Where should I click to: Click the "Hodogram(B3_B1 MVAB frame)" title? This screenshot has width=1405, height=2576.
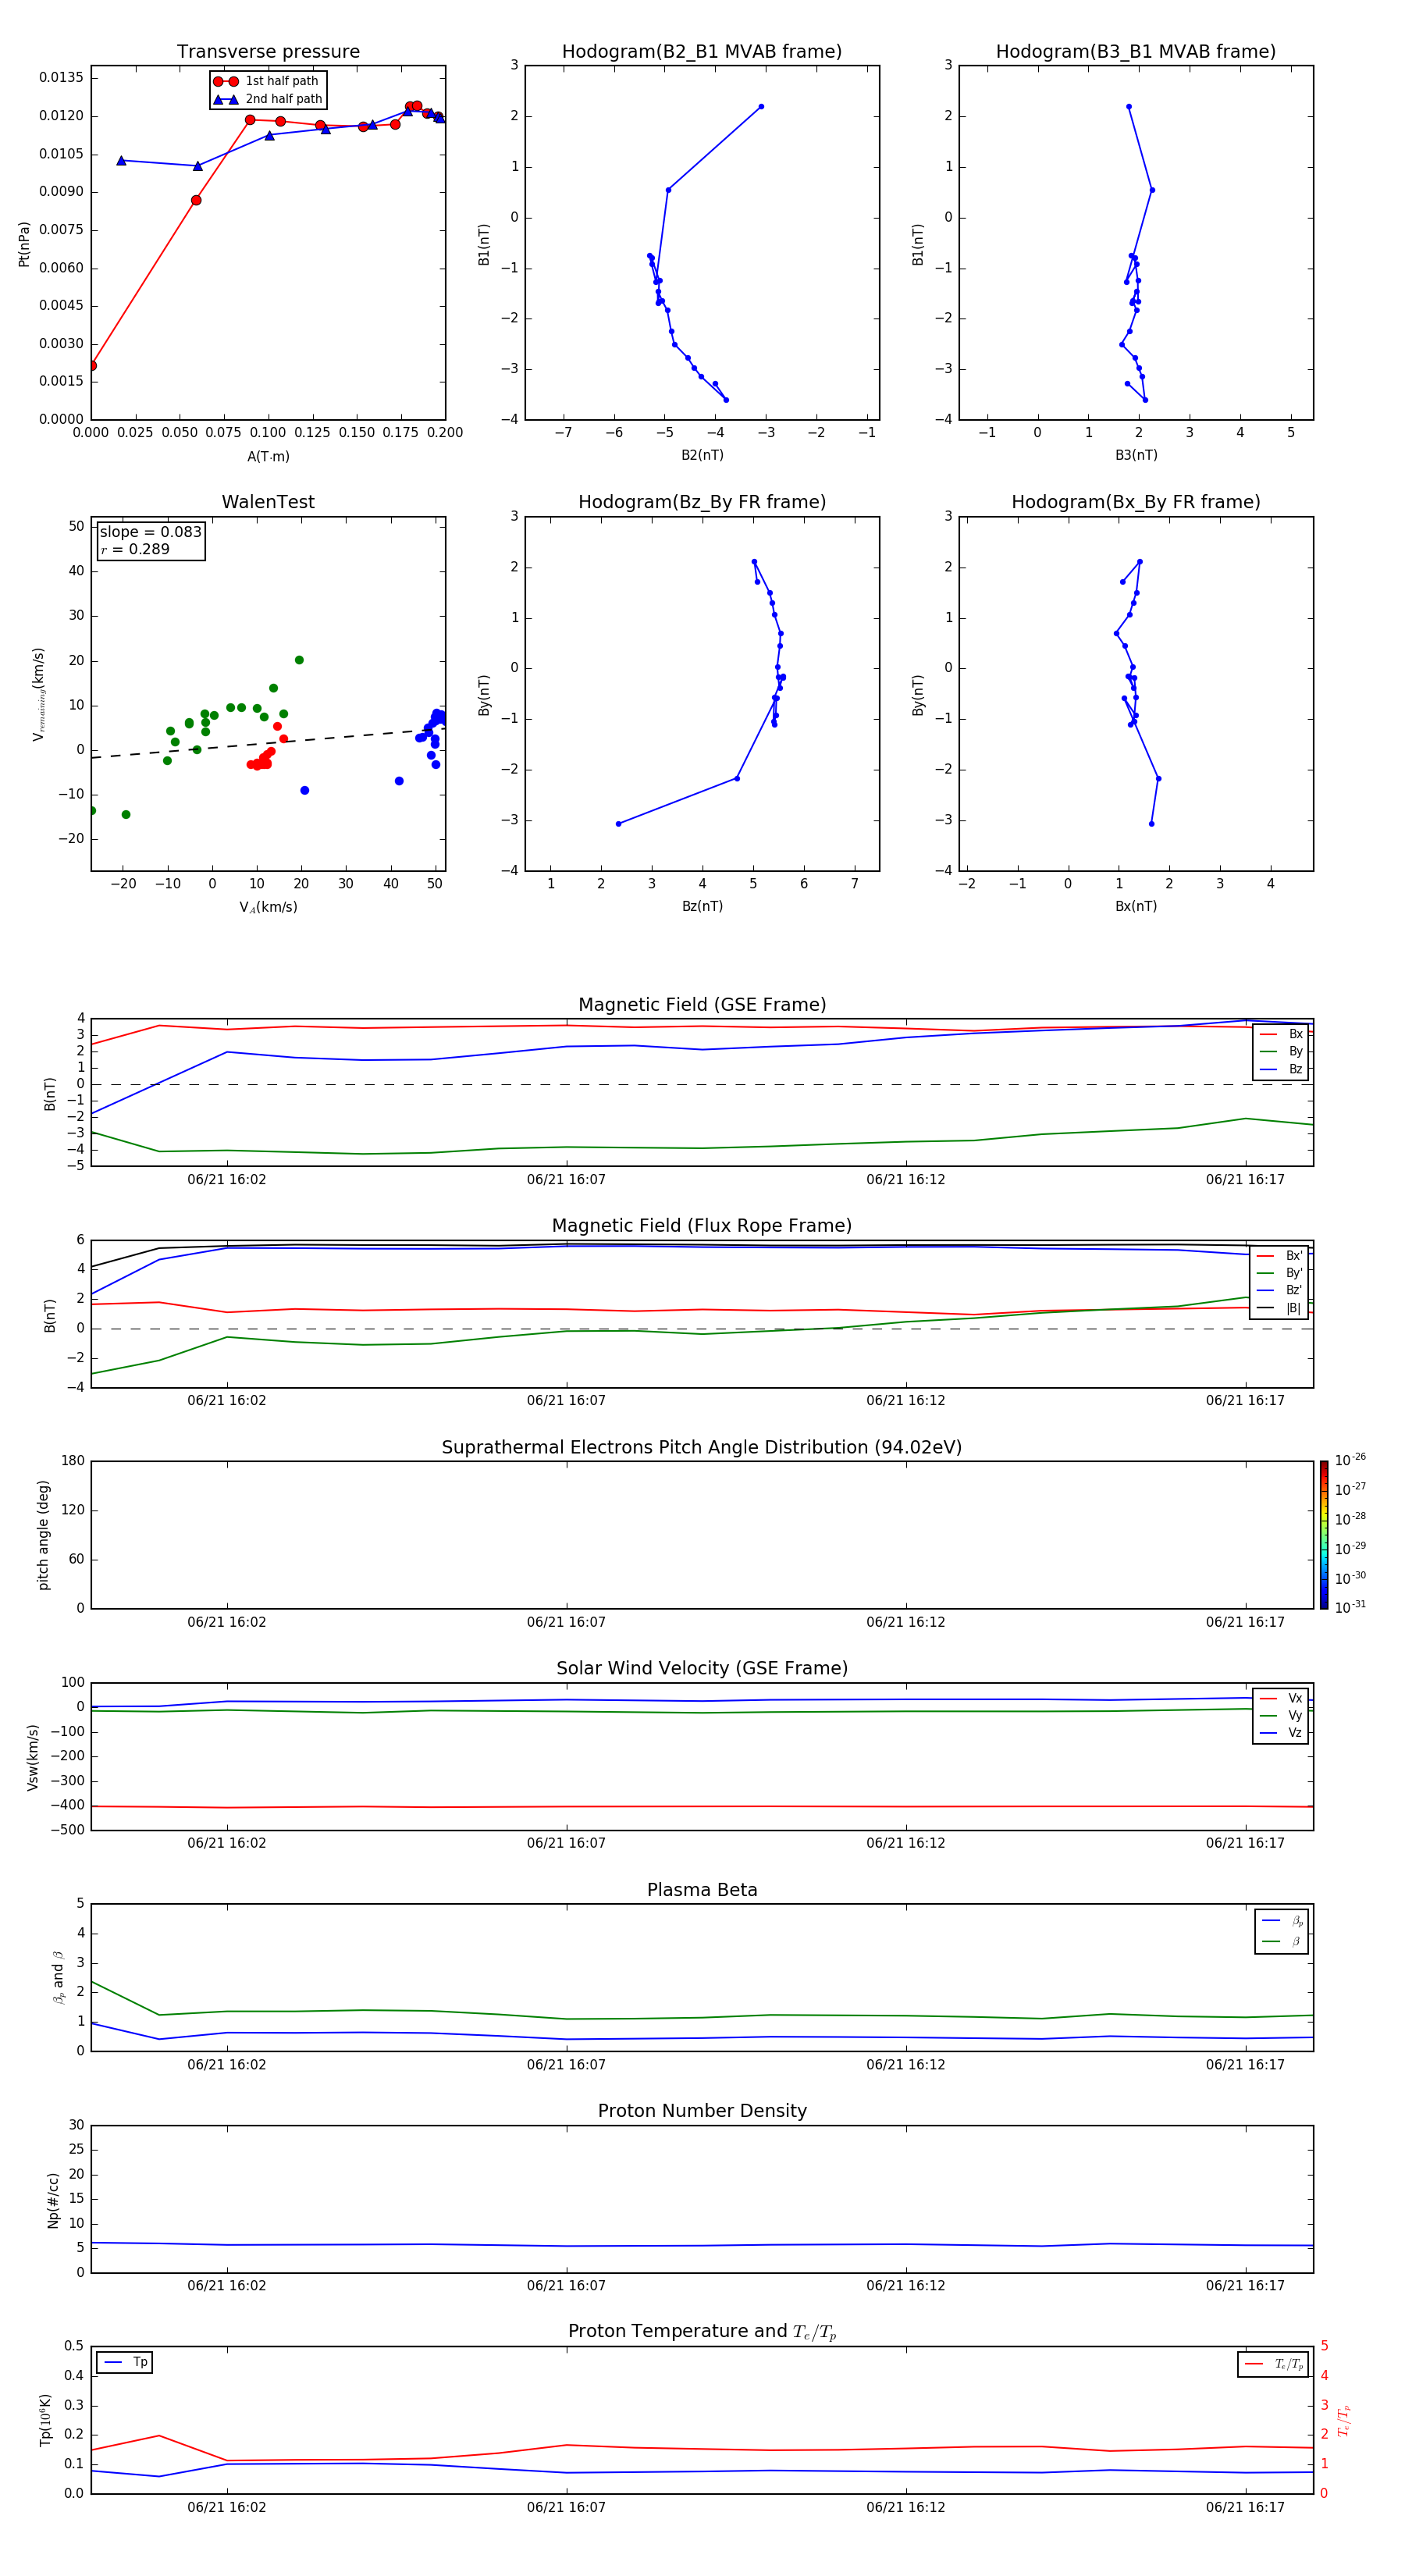click(1136, 52)
